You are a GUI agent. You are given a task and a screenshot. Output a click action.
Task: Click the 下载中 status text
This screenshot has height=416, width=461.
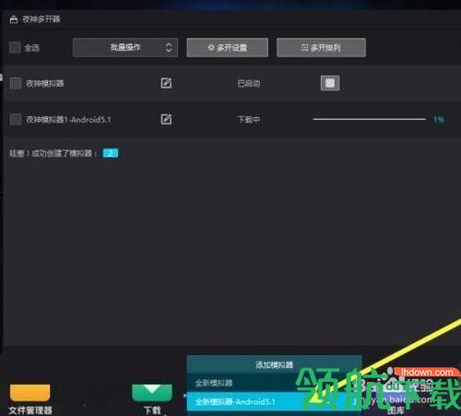pos(249,120)
